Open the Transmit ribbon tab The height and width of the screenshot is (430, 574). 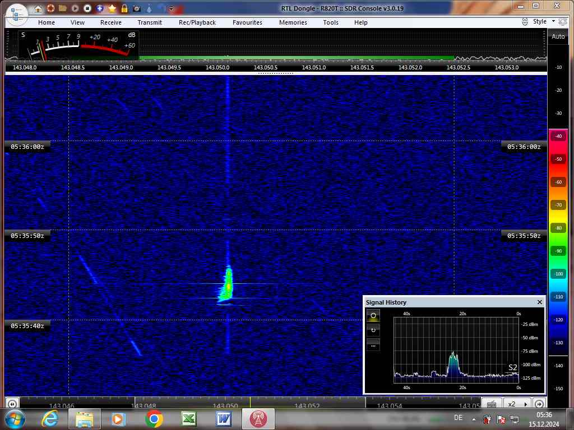(x=149, y=22)
